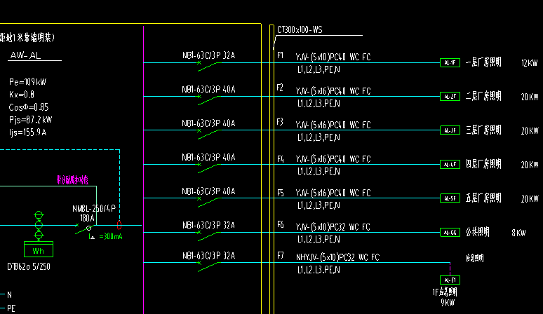The width and height of the screenshot is (543, 314).
Task: Click the F3 circuit number label
Action: coord(280,122)
